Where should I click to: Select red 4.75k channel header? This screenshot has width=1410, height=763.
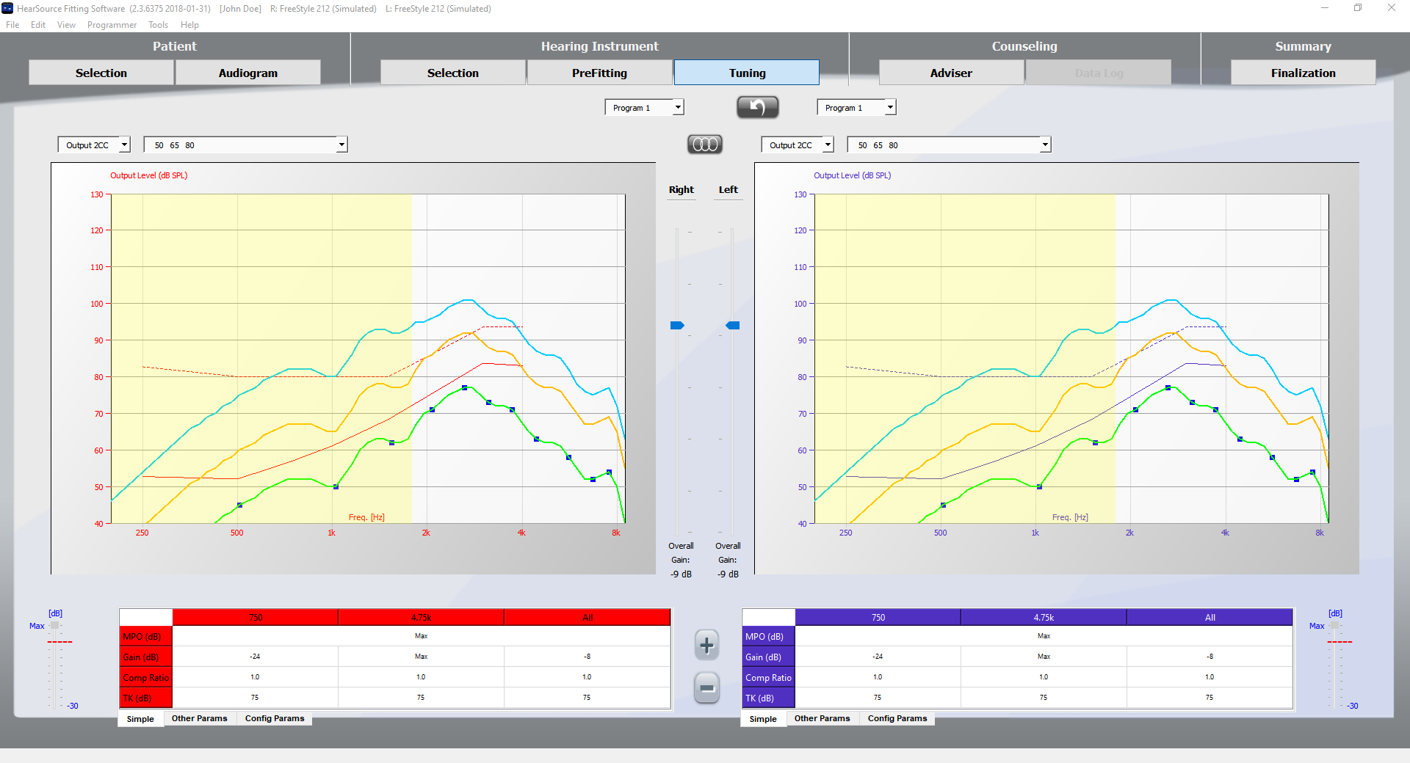tap(422, 617)
